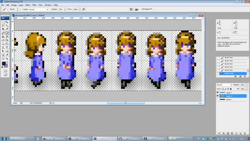This screenshot has height=141, width=250.
Task: Select the Eraser tool
Action: coord(3,40)
